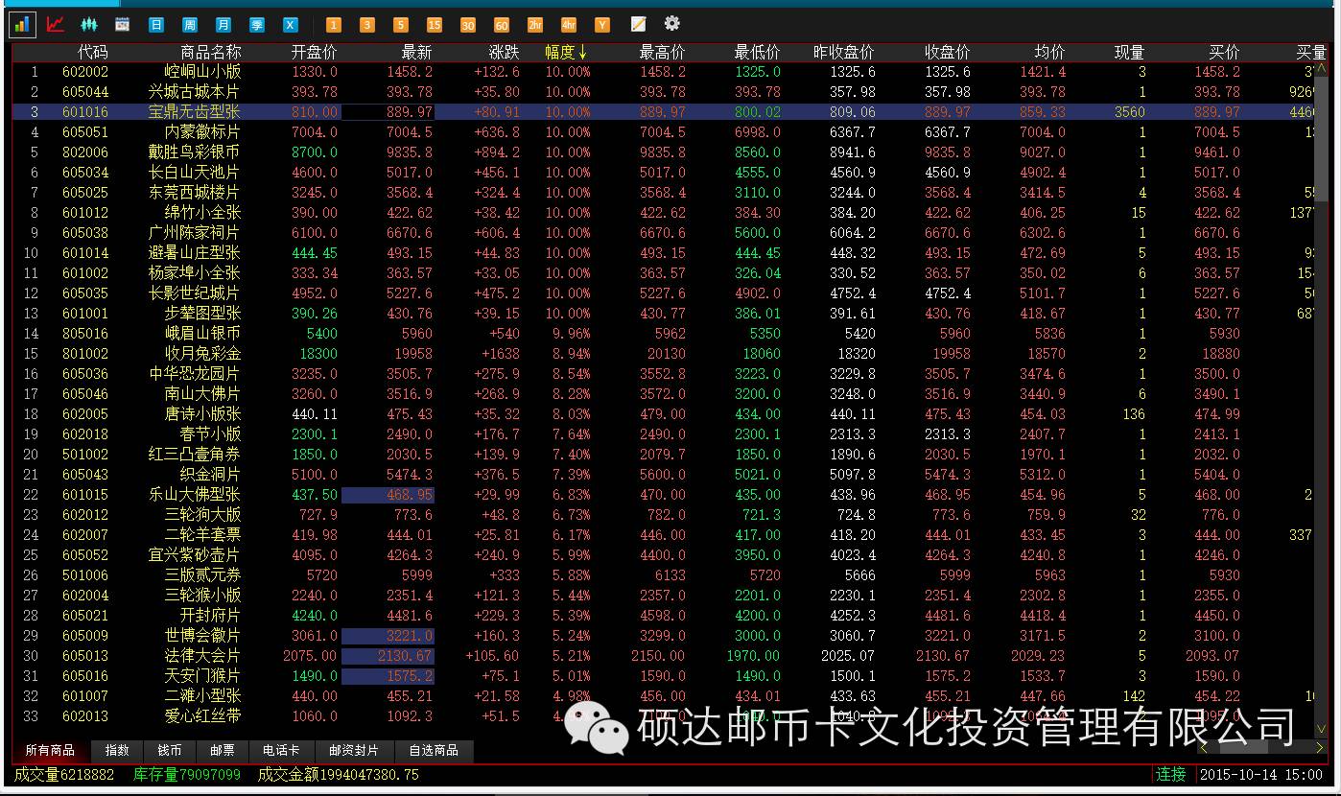Select row 避暑山庄型张

coord(663,253)
